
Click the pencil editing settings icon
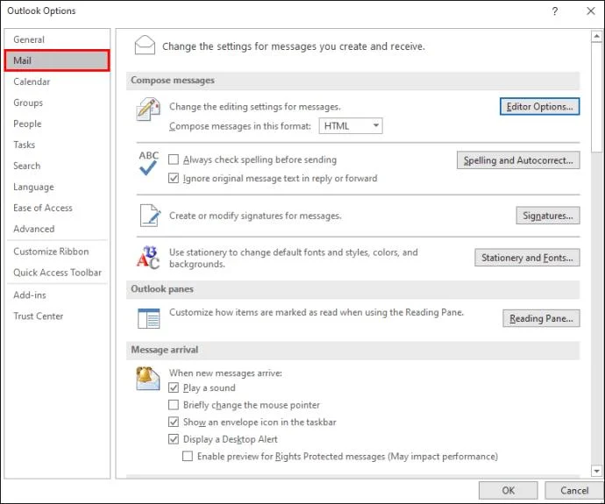point(148,110)
